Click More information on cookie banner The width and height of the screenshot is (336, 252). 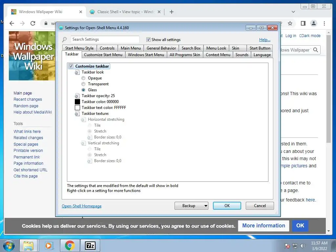click(x=263, y=226)
